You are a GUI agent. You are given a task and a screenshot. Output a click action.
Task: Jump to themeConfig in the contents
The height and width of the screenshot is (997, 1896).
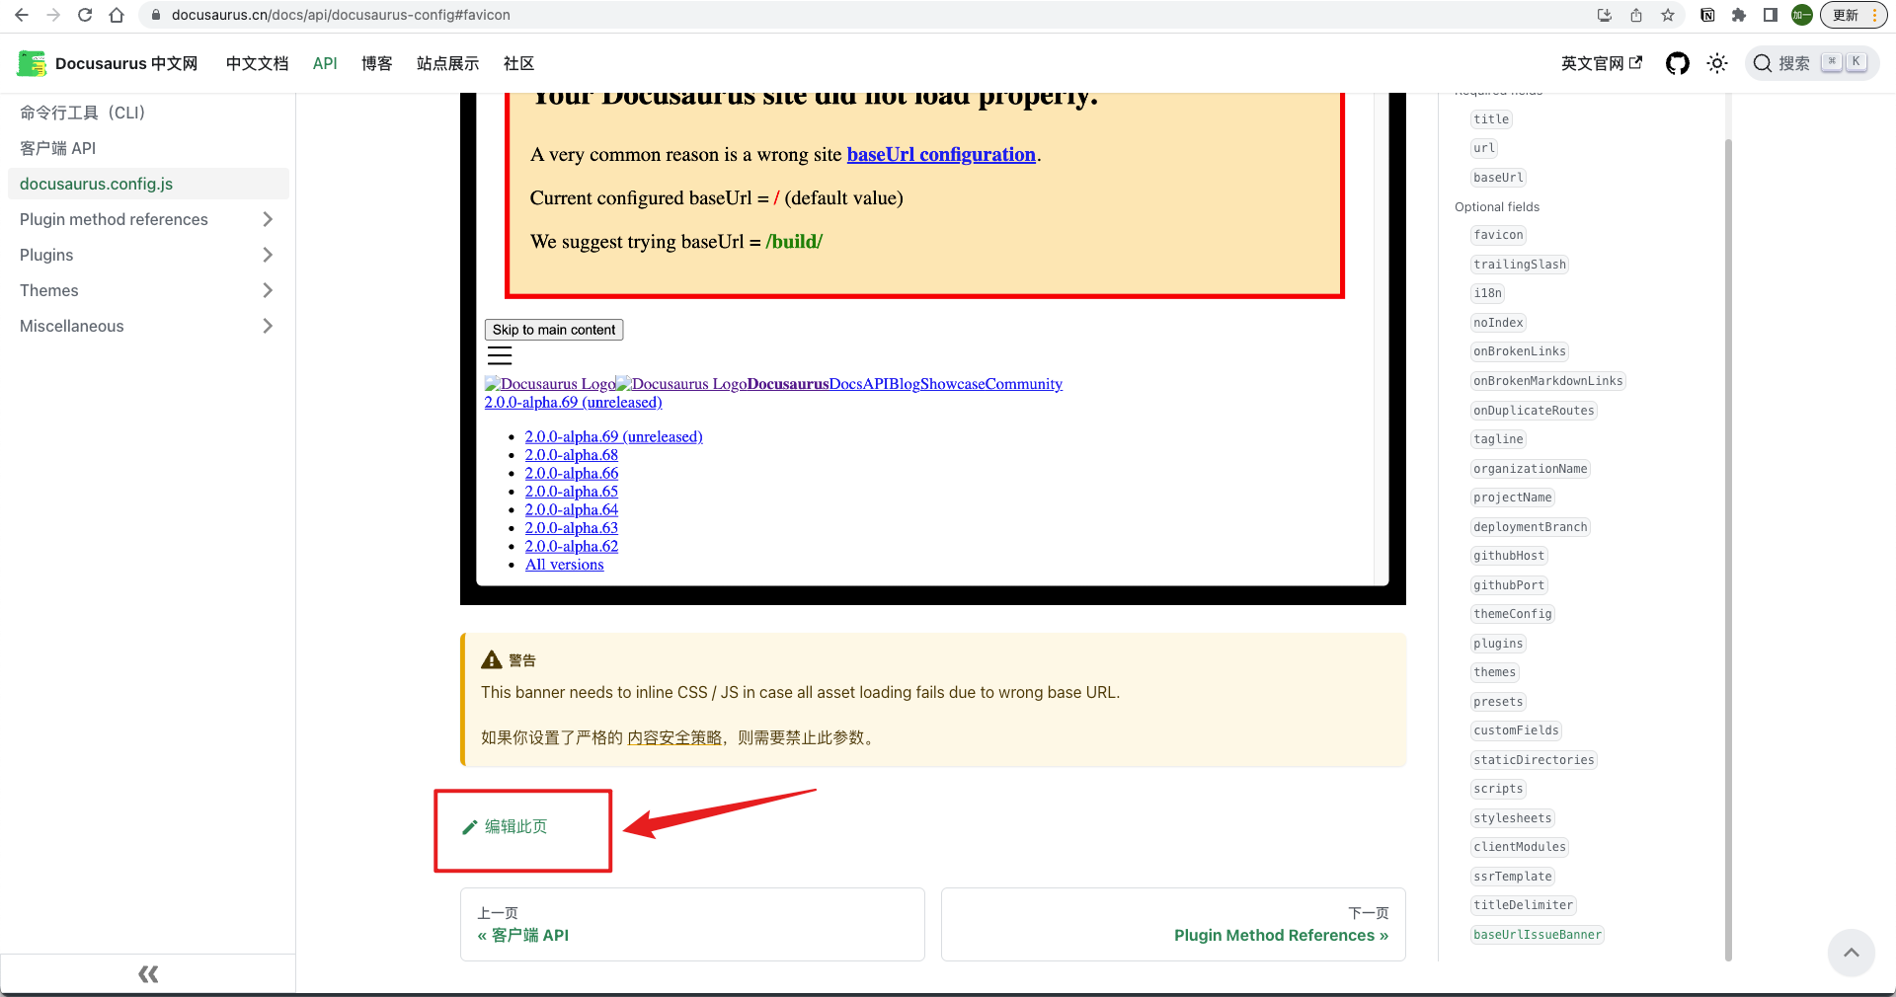click(x=1513, y=614)
